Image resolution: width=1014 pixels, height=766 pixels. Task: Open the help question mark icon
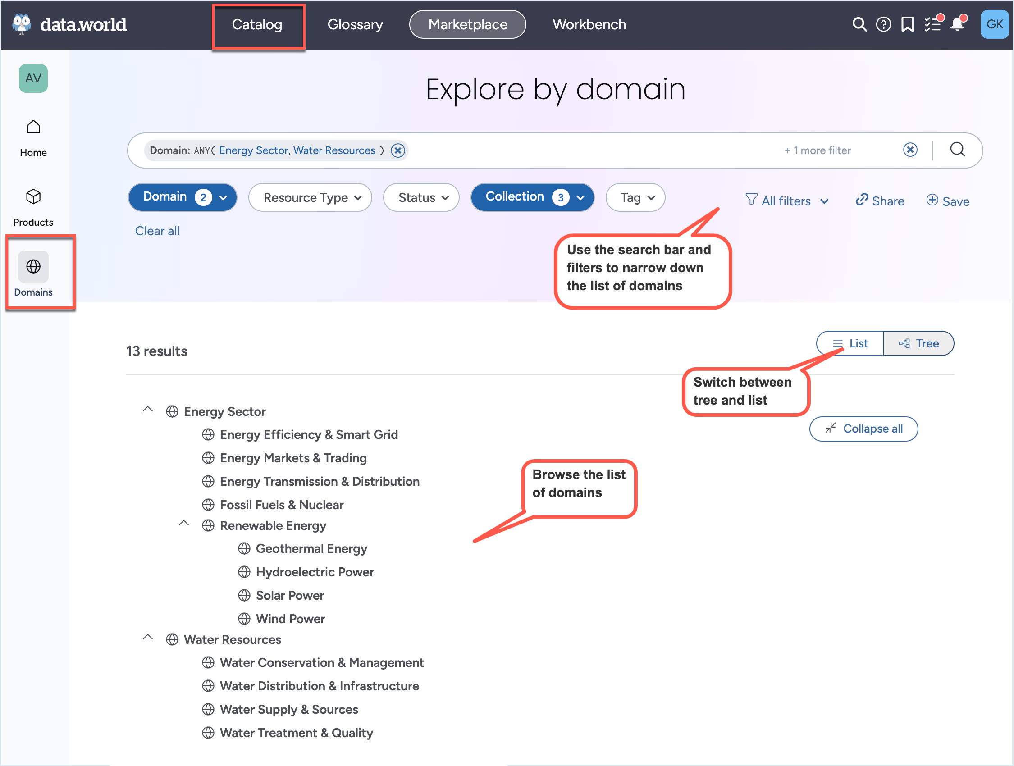click(x=883, y=24)
